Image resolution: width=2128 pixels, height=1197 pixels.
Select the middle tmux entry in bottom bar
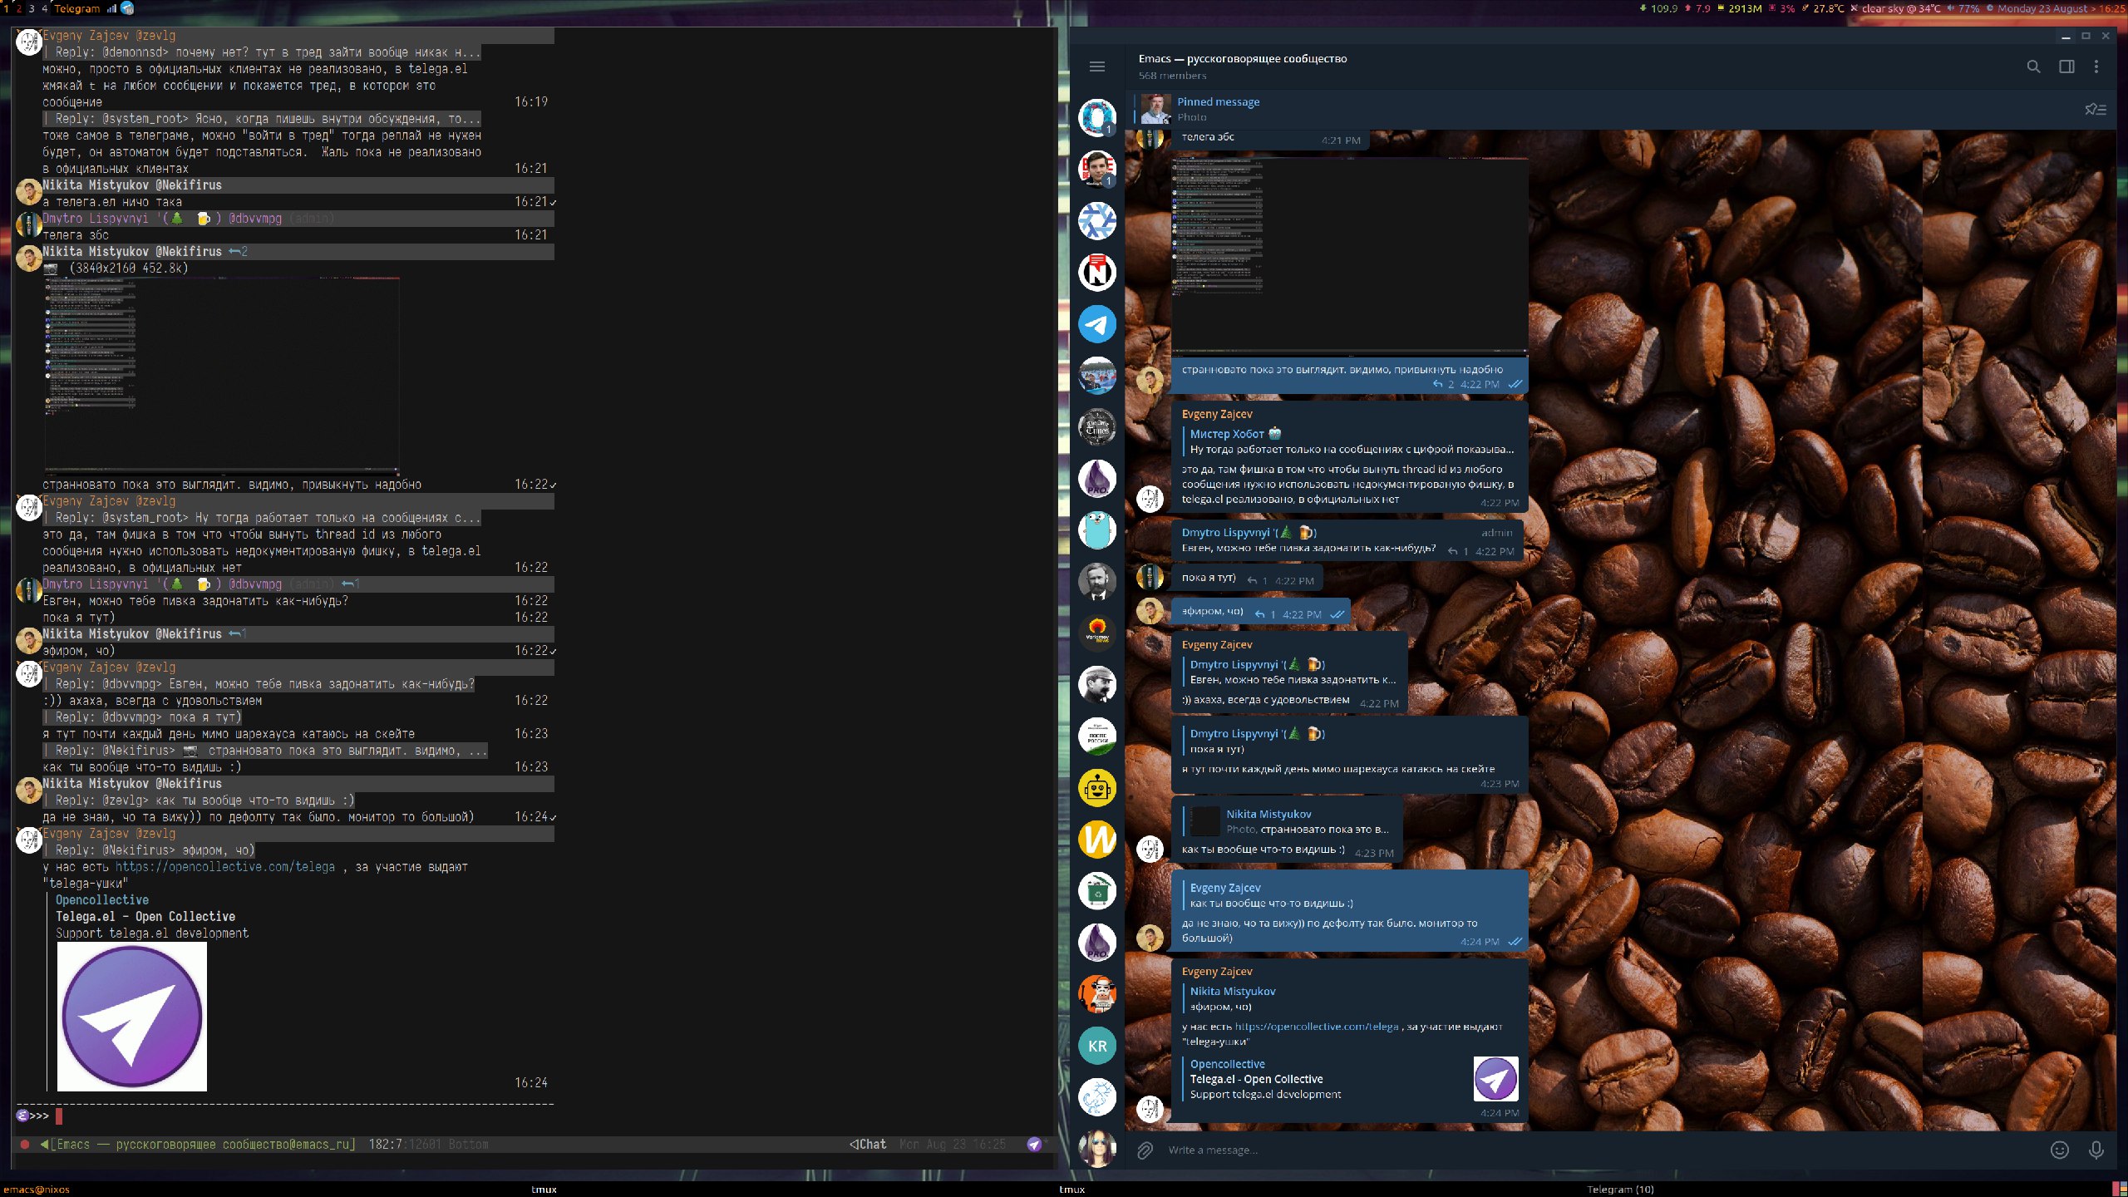coord(1071,1190)
